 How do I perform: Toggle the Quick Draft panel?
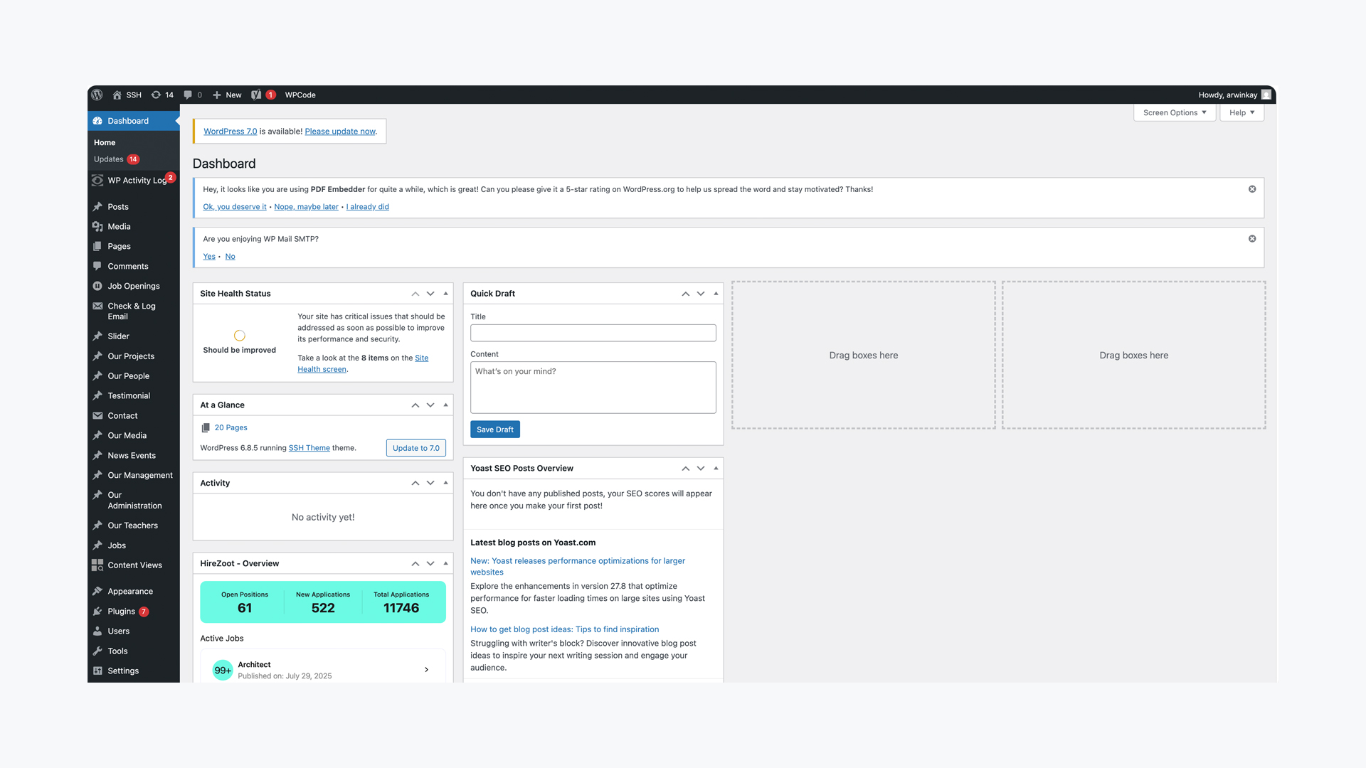tap(716, 294)
